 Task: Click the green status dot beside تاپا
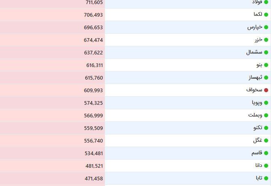pyautogui.click(x=266, y=178)
